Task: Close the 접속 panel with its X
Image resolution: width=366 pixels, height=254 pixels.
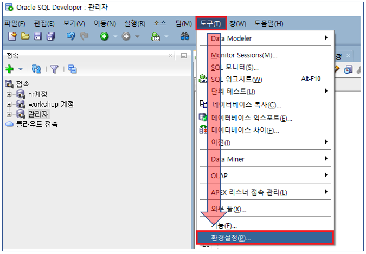Action: [x=171, y=55]
